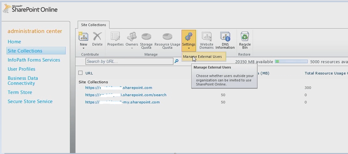Click the search magnifier icon

coord(176,61)
